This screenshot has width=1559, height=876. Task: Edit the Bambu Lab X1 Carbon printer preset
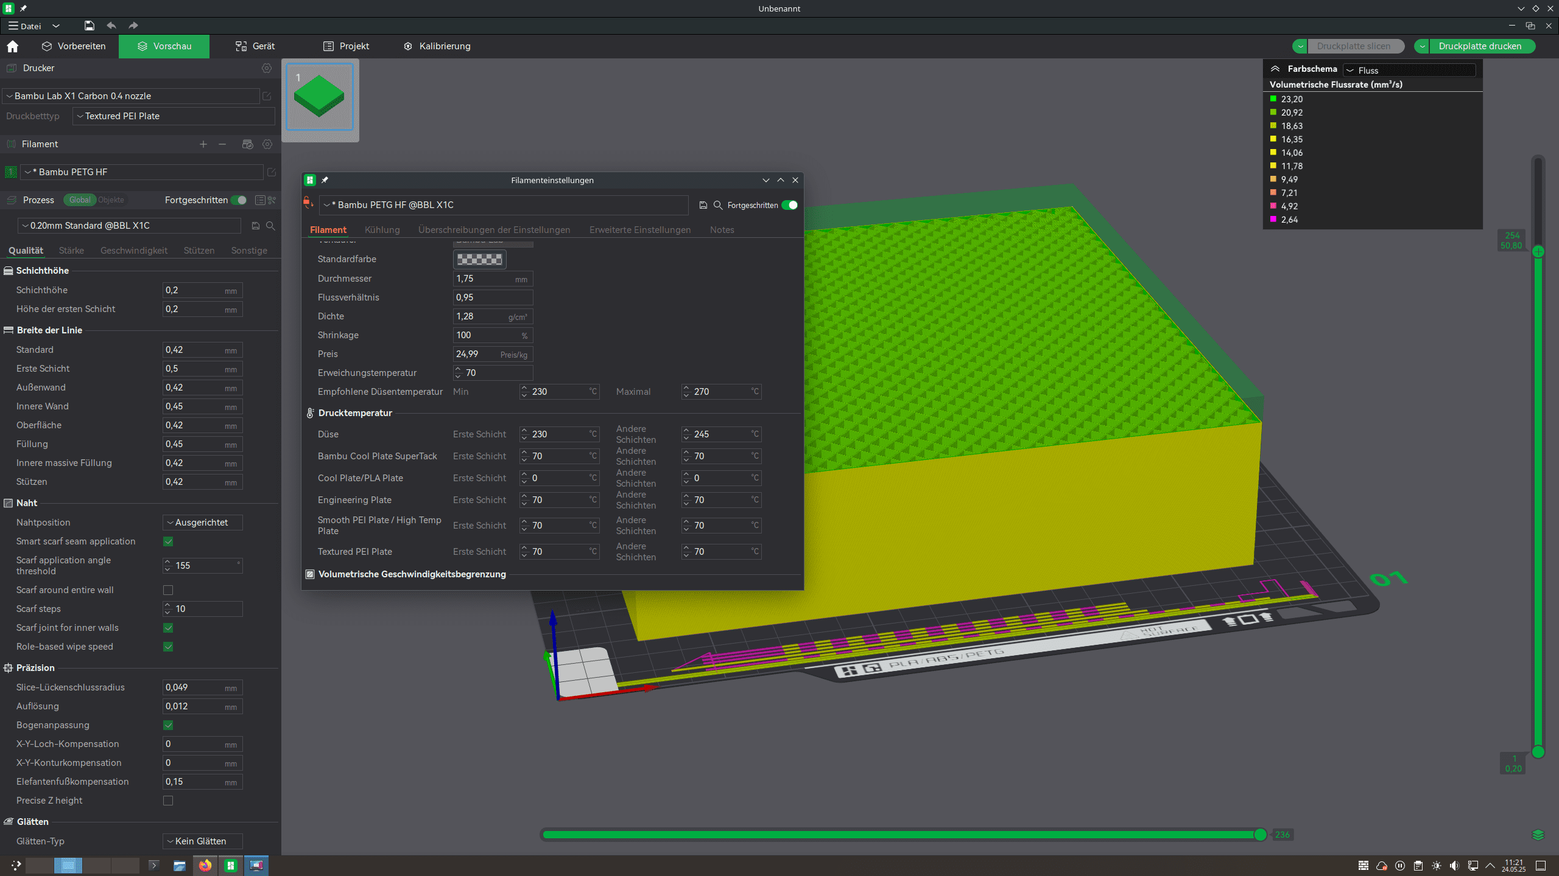click(x=267, y=96)
